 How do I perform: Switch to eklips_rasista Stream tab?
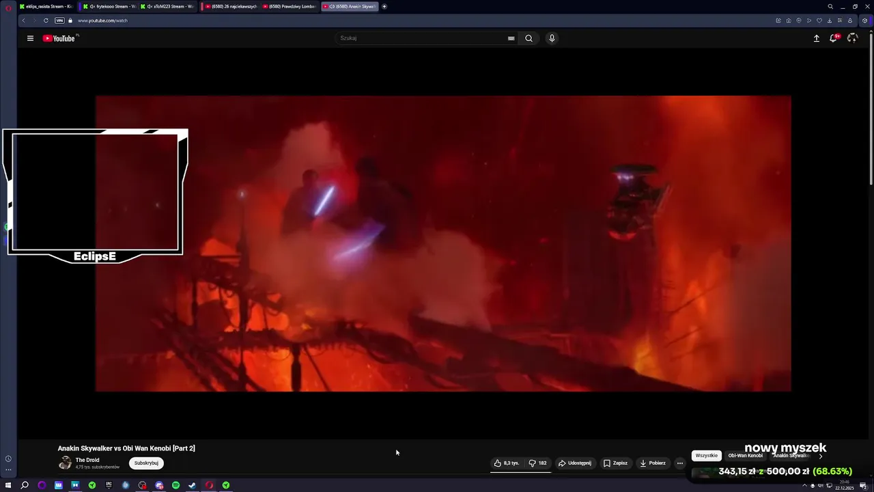[46, 6]
